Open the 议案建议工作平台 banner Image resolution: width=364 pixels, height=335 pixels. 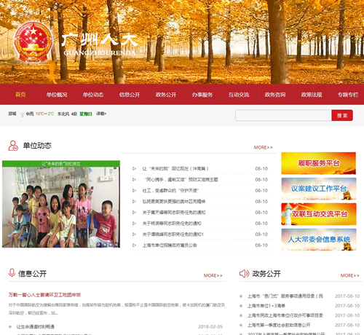pos(319,189)
